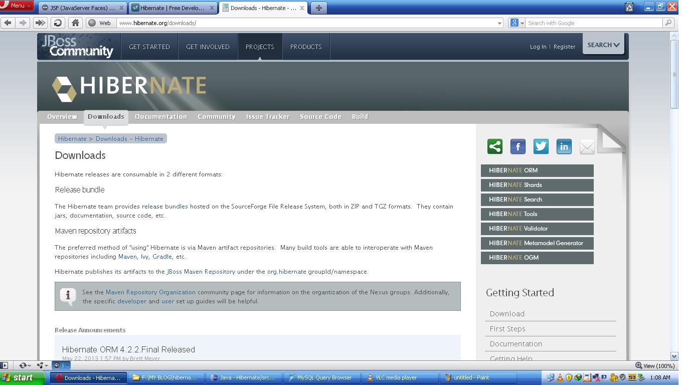682x385 pixels.
Task: Click the green Share icon
Action: point(495,146)
